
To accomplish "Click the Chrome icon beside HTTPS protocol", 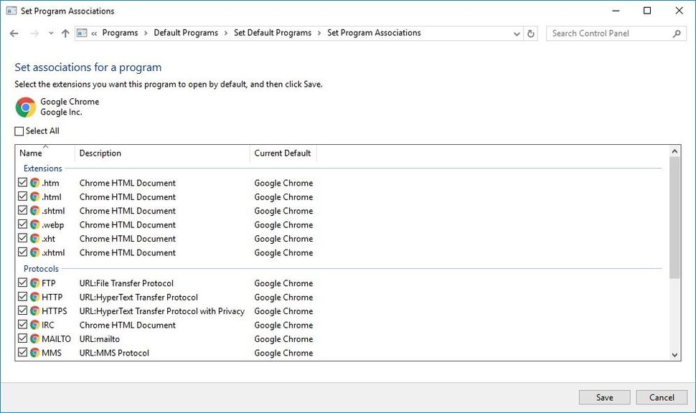I will pyautogui.click(x=34, y=310).
